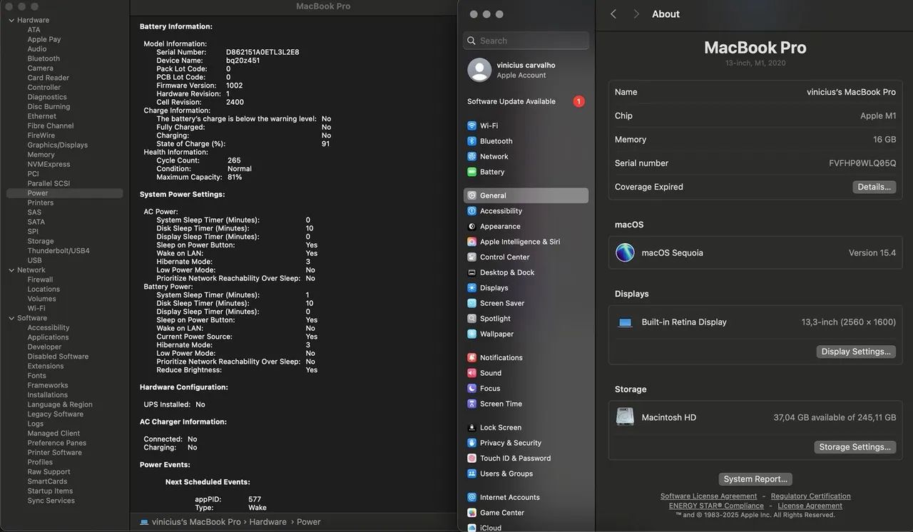
Task: Open Display Settings... button
Action: pos(856,352)
